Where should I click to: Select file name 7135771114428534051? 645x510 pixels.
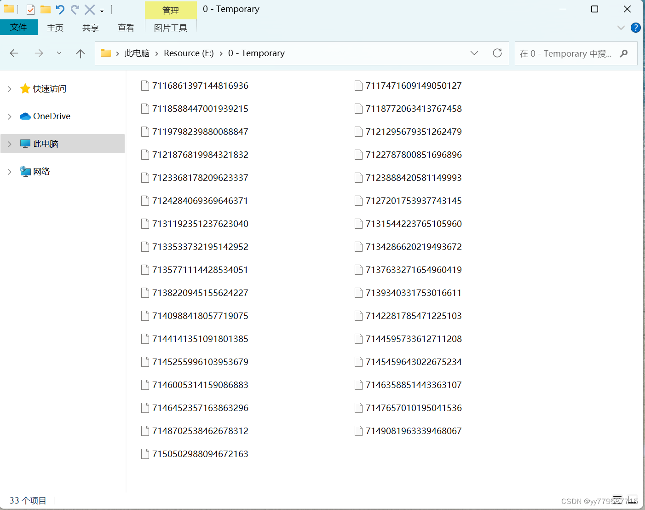pos(200,270)
